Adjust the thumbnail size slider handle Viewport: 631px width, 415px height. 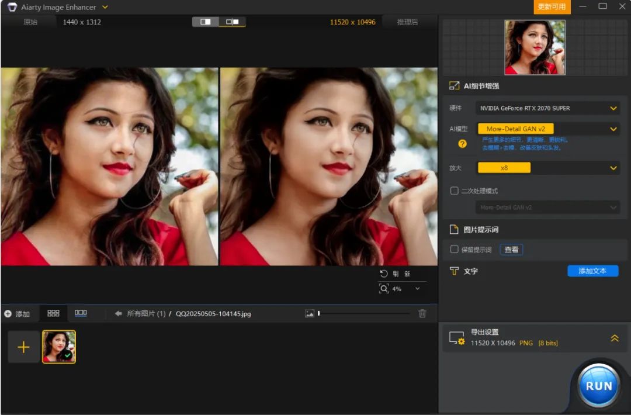(319, 313)
